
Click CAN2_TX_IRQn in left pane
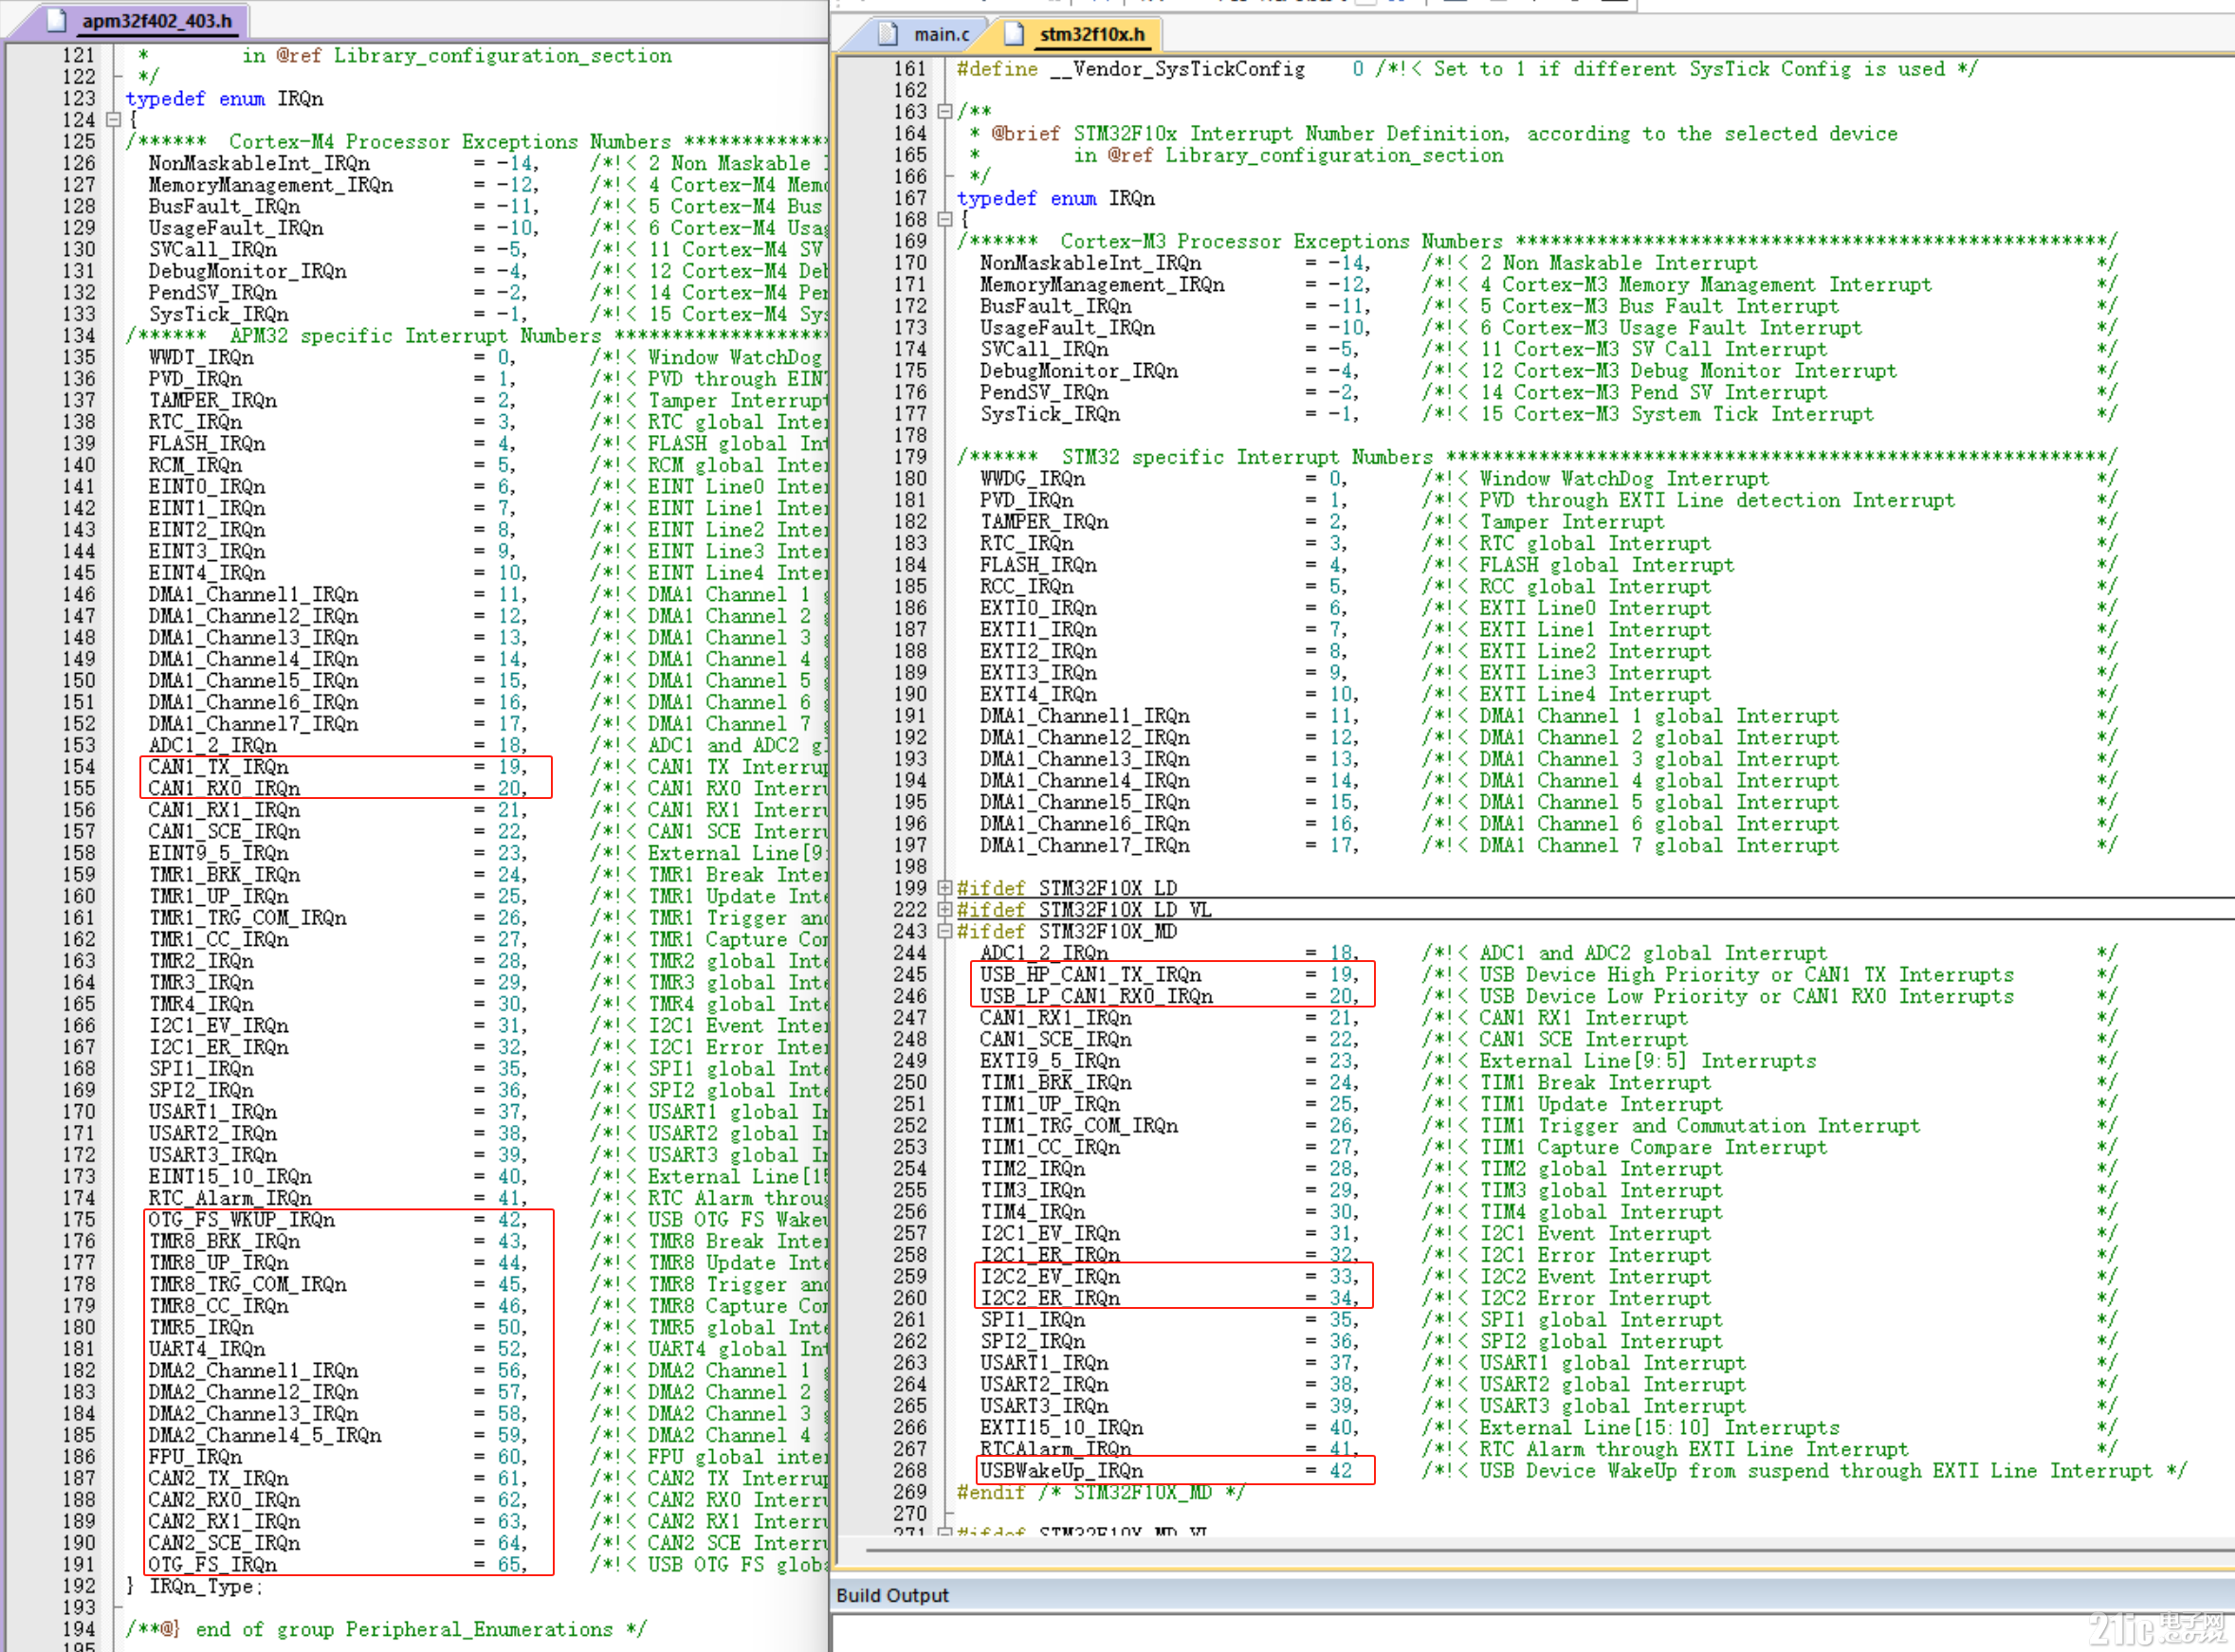coord(218,1479)
